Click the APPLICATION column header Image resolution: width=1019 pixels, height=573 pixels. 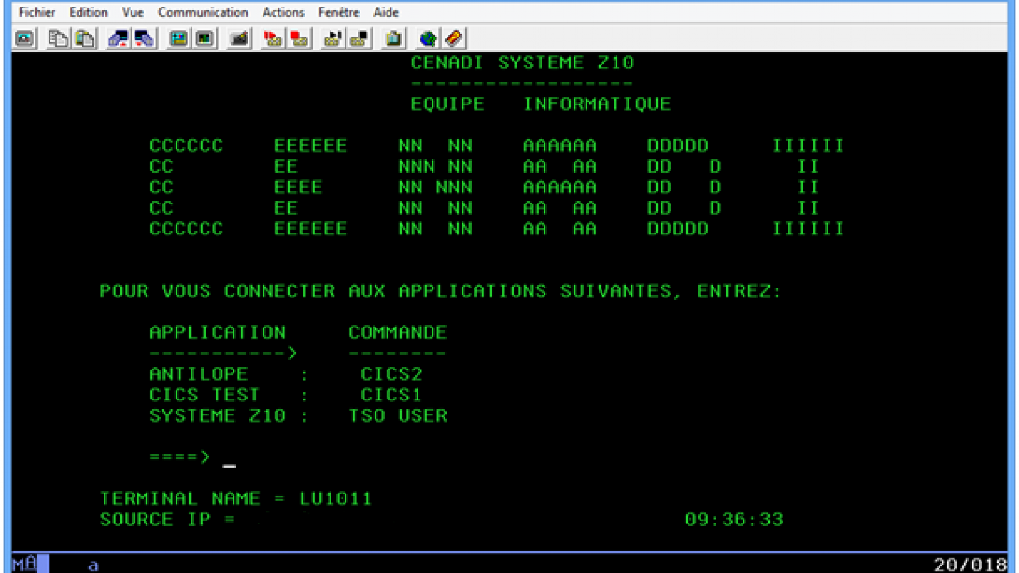point(218,333)
